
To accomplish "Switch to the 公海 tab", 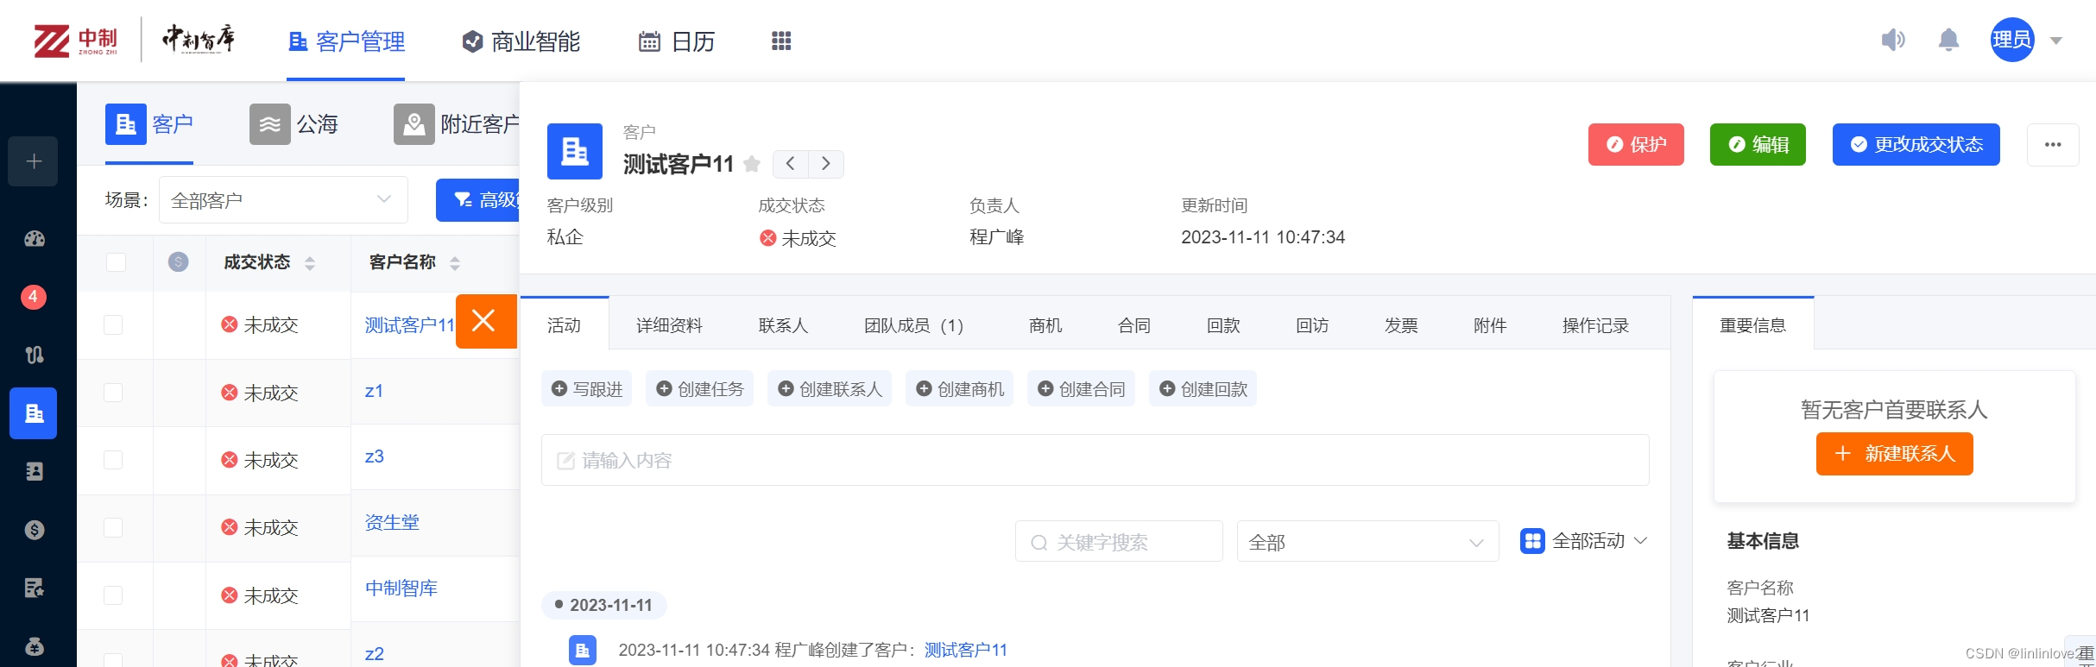I will (294, 124).
